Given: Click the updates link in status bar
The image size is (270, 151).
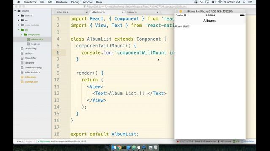Looking at the screenshot, I should pos(248,141).
